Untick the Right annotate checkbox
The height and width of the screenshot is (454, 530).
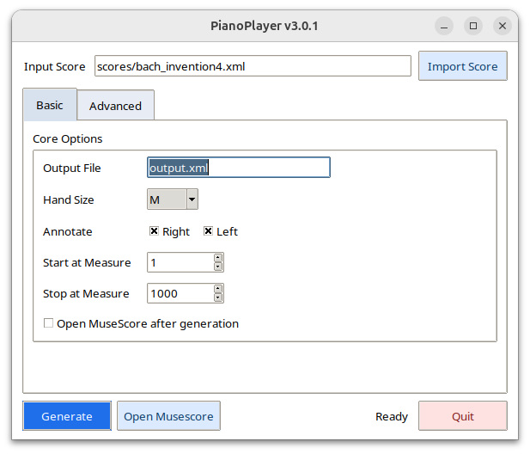tap(154, 231)
